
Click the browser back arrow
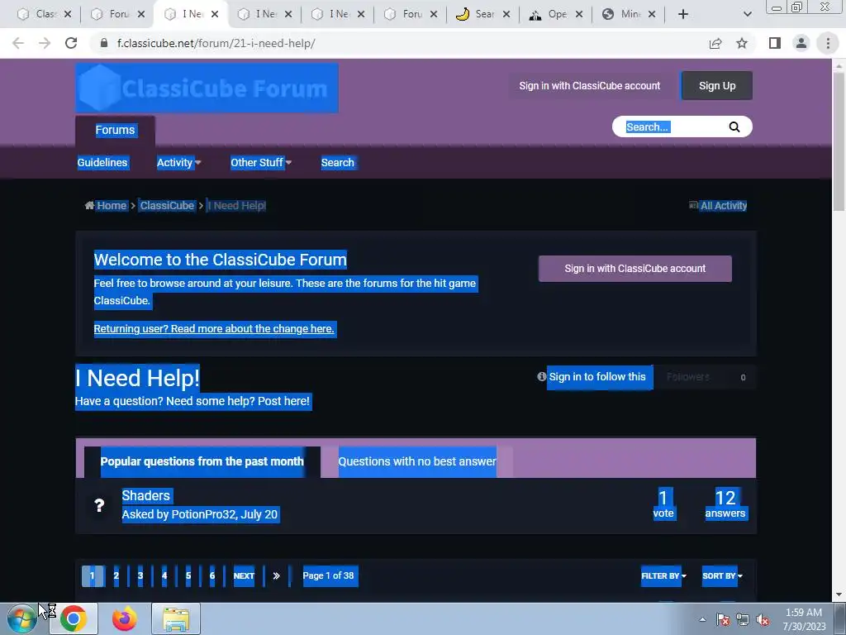coord(18,43)
